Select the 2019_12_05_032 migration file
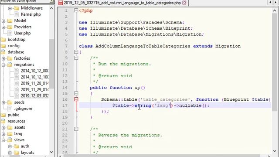The width and height of the screenshot is (279, 157). pos(35,96)
